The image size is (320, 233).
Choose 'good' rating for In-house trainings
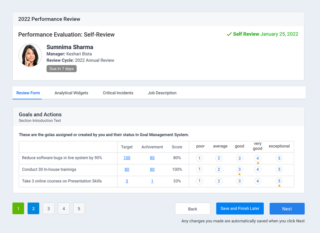[239, 169]
